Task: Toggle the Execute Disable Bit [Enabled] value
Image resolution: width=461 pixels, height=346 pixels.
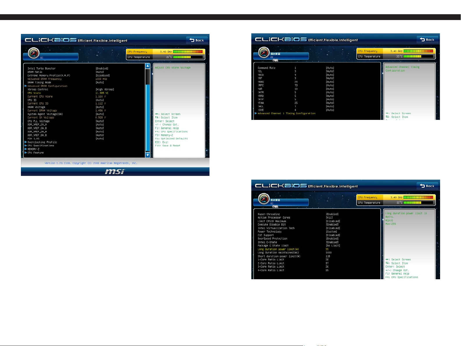Action: (x=332, y=225)
